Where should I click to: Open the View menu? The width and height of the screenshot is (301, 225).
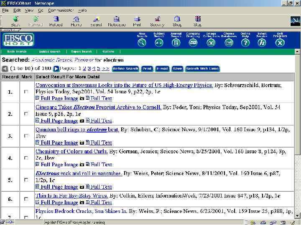click(29, 10)
